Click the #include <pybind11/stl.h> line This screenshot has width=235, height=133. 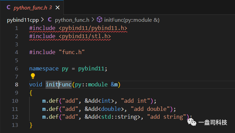pyautogui.click(x=70, y=36)
